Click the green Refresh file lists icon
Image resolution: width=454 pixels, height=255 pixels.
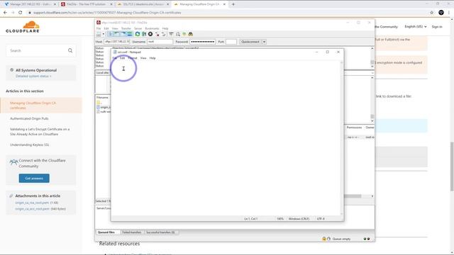[x=138, y=34]
